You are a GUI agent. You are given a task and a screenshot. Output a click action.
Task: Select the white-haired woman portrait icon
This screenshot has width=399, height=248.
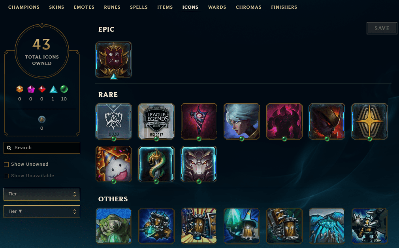(241, 121)
